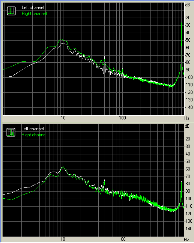Viewport: 194px width, 243px height.
Task: Click the 100 frequency label under the lower graph
Action: pos(122,239)
